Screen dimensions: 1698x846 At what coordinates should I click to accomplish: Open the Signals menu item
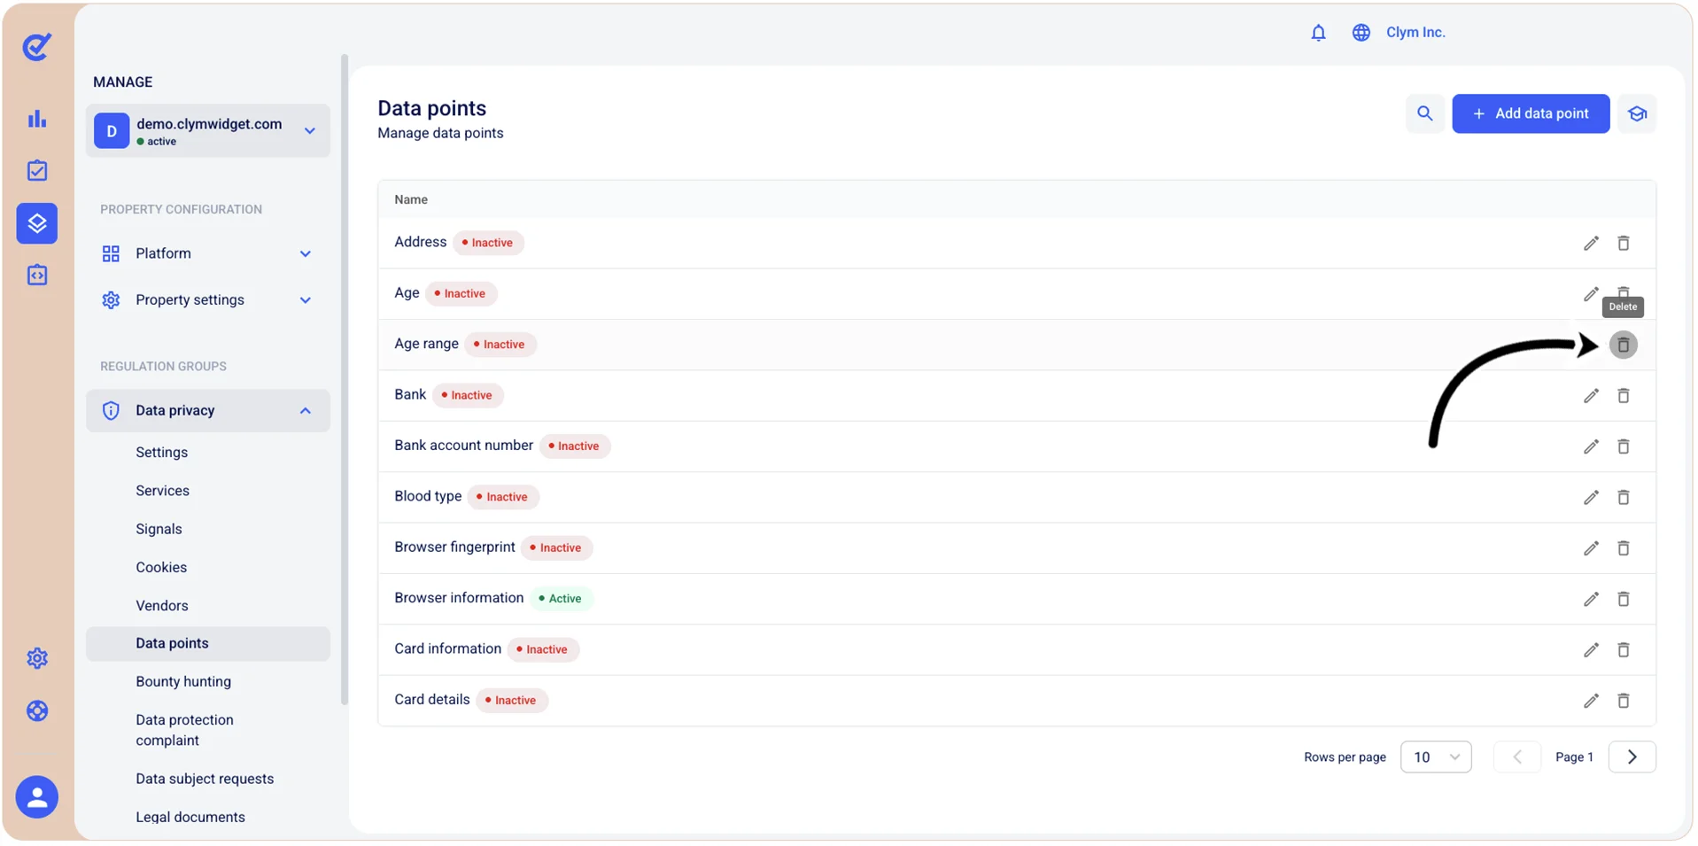[159, 529]
